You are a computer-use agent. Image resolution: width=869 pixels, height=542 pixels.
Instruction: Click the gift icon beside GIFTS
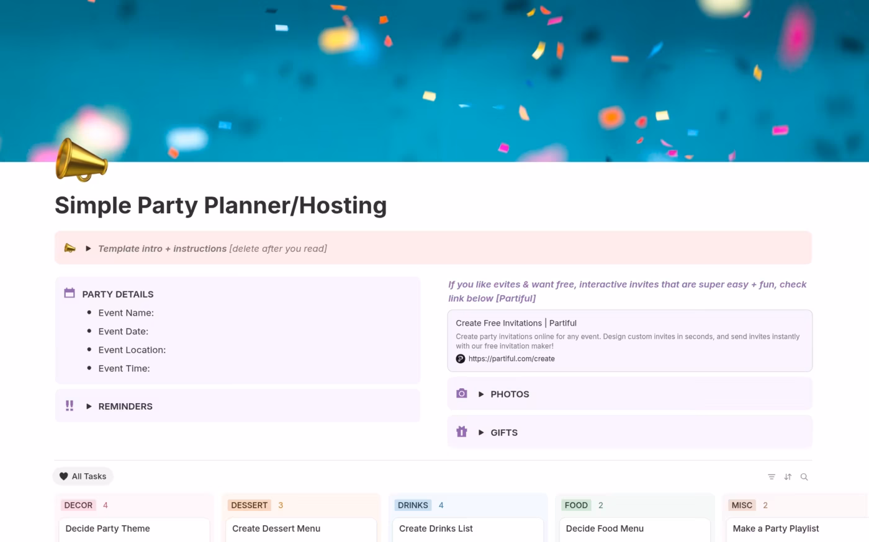tap(462, 432)
